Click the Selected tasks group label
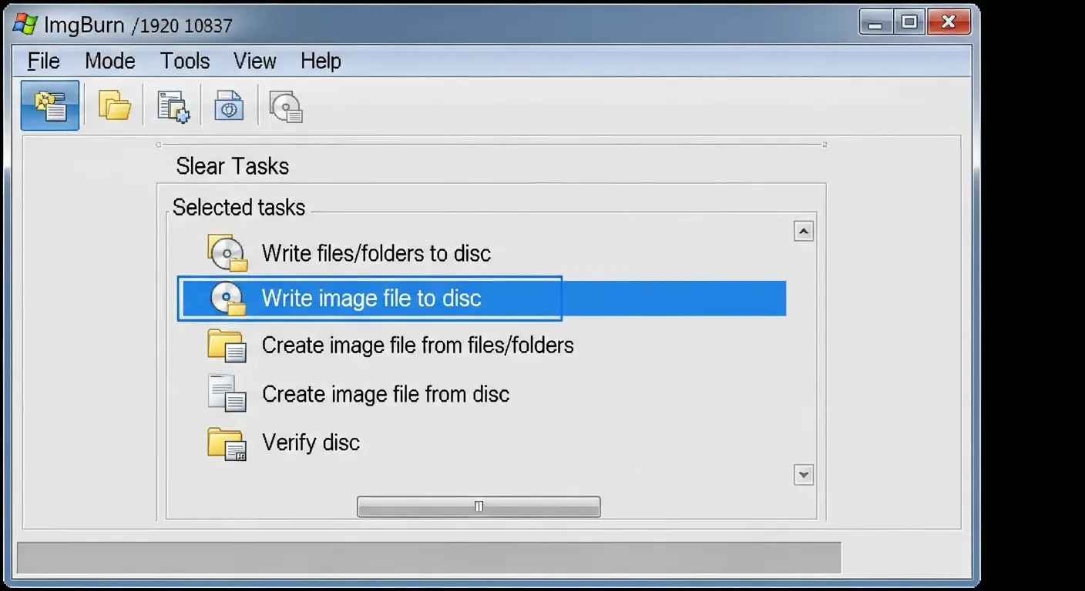Image resolution: width=1085 pixels, height=591 pixels. [239, 208]
